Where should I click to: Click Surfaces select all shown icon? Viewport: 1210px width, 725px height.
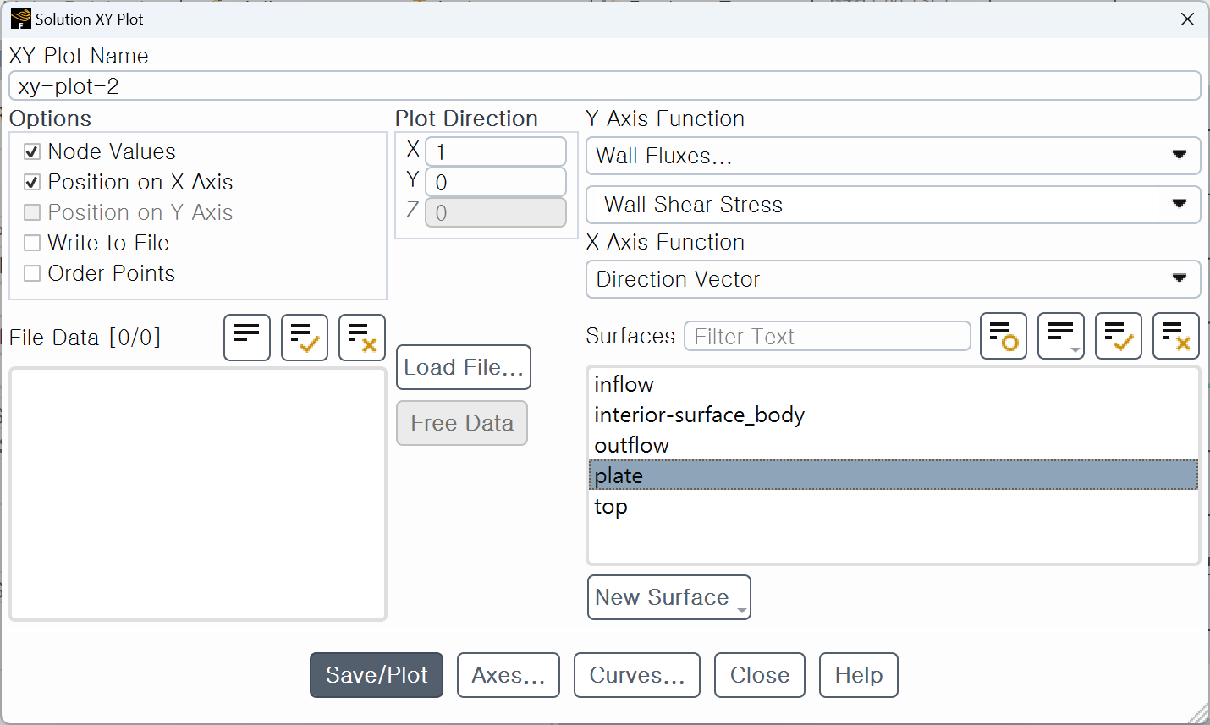1119,336
